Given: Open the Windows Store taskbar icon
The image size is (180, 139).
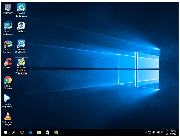Looking at the screenshot, I should 47,132.
